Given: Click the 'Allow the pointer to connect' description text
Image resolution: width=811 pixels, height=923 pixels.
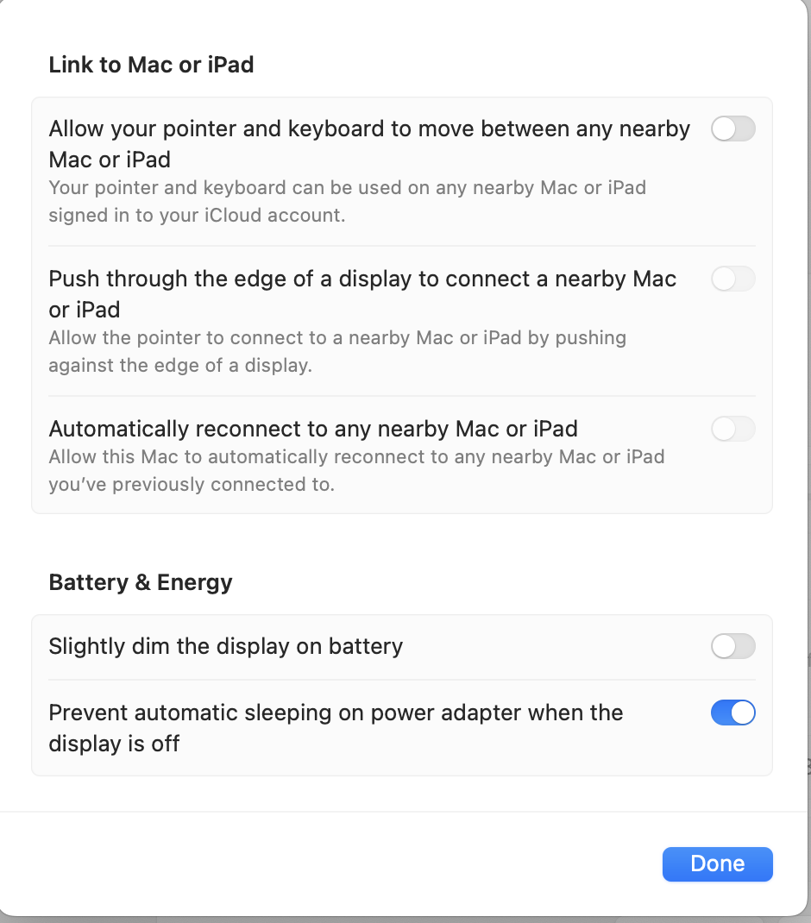Looking at the screenshot, I should point(337,337).
